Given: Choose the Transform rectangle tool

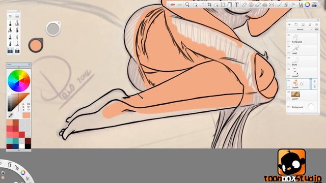Looking at the screenshot, I should (223, 5).
